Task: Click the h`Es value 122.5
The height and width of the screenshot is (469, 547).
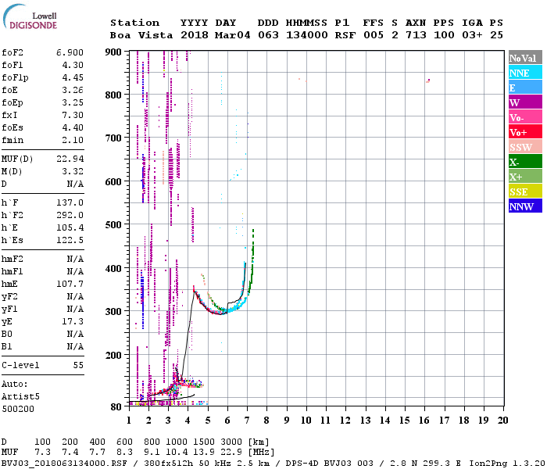Action: coord(70,240)
